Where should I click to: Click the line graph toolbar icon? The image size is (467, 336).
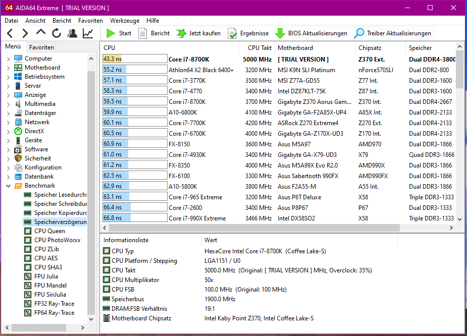point(88,33)
